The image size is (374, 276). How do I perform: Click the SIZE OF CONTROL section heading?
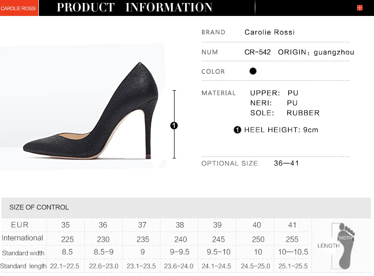[39, 207]
